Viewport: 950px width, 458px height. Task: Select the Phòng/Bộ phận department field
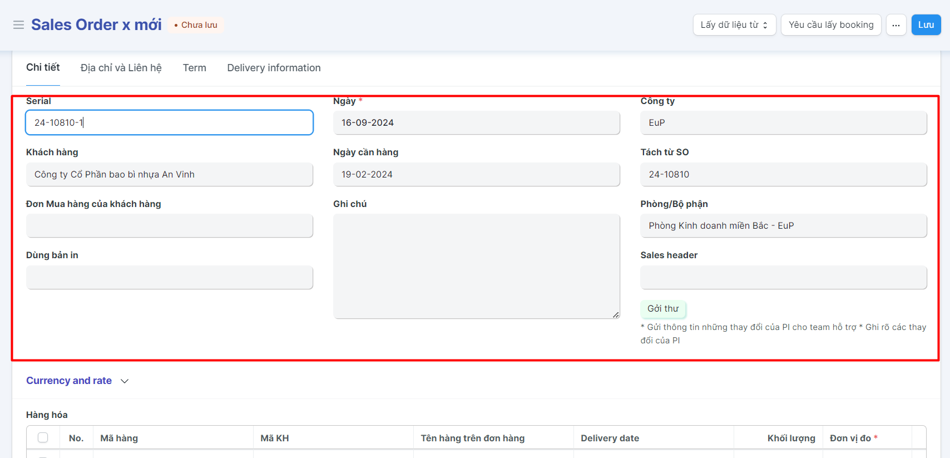[783, 225]
